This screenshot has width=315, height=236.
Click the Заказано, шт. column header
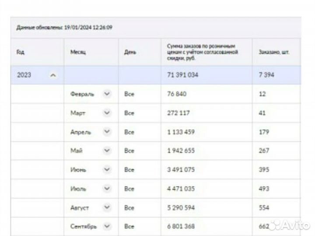coord(274,52)
